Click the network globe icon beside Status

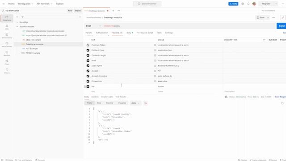coord(226,97)
